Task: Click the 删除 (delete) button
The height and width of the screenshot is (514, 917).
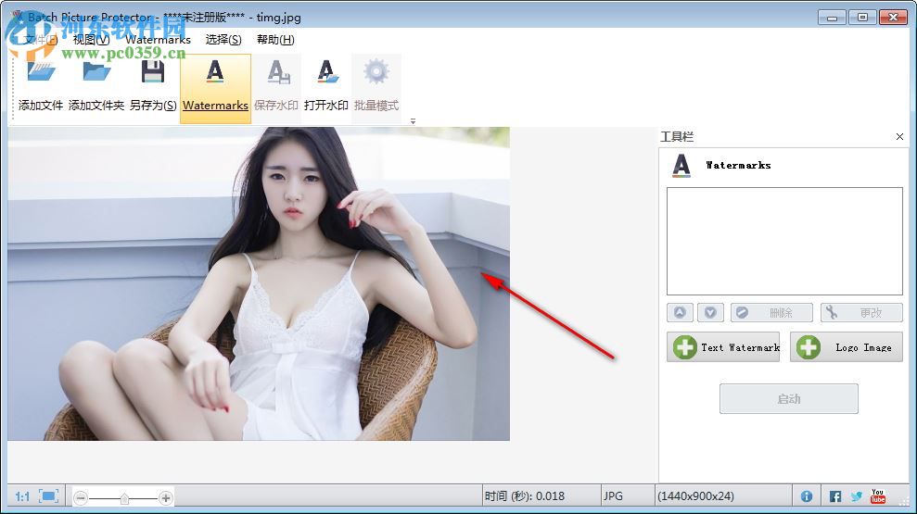Action: pyautogui.click(x=771, y=312)
